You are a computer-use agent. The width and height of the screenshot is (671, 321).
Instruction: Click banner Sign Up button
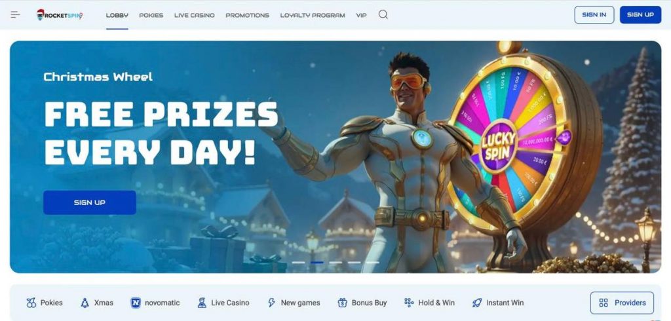click(x=89, y=202)
